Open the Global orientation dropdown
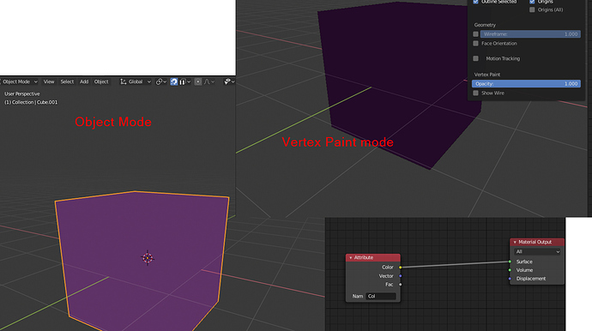 (136, 81)
